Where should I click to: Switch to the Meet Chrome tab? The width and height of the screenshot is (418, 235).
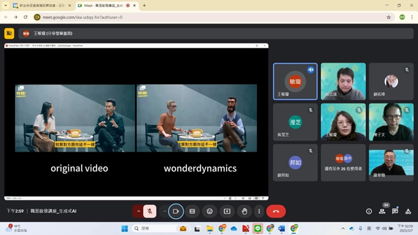click(107, 6)
